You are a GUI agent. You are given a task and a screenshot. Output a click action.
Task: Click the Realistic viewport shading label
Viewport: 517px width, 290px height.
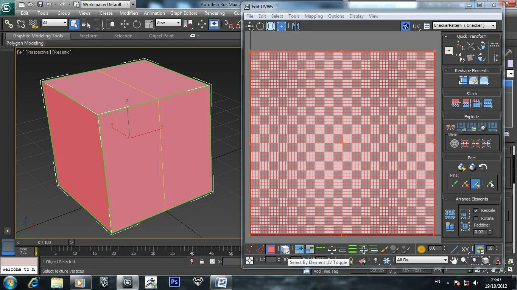(62, 52)
